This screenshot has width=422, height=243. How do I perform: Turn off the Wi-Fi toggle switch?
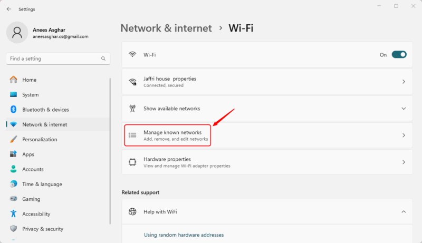399,54
